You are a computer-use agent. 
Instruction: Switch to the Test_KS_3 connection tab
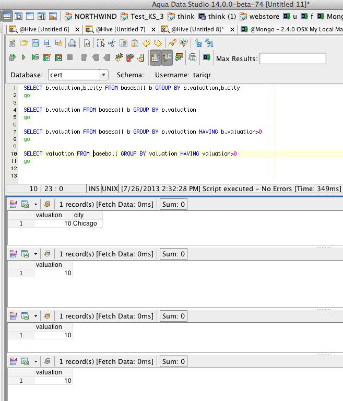click(x=142, y=17)
